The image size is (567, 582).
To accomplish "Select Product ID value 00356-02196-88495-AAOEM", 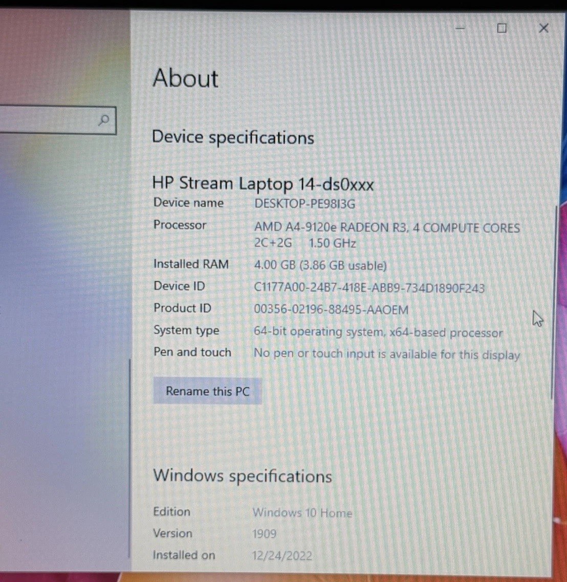I will tap(331, 309).
